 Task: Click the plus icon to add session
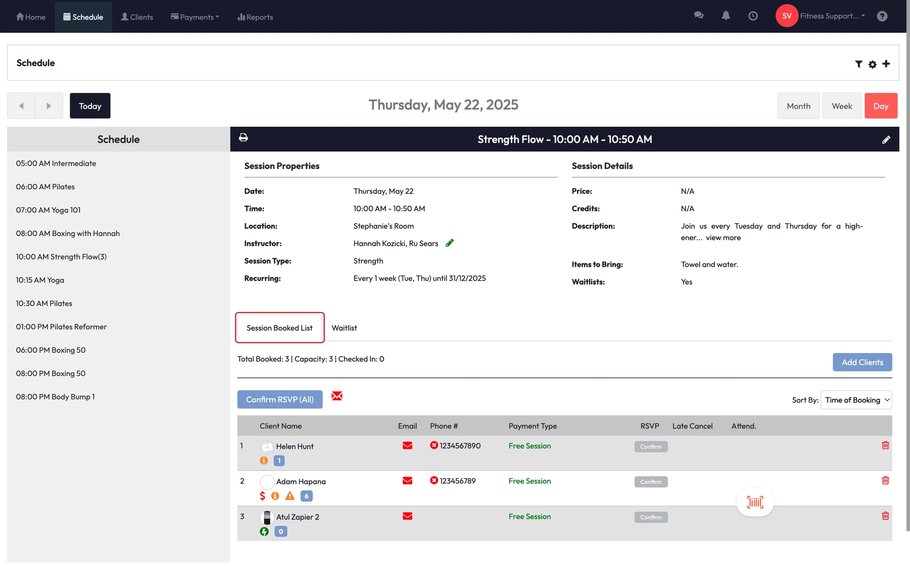tap(886, 64)
